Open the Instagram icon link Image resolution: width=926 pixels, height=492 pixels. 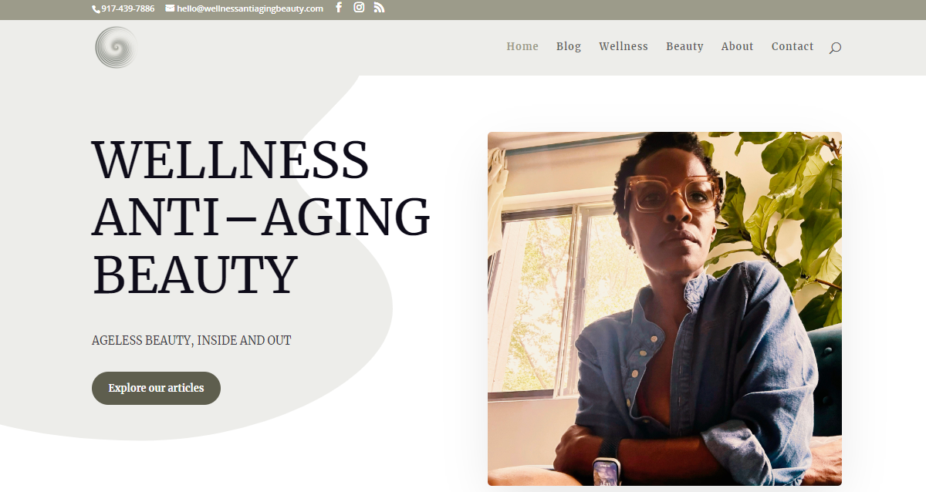click(359, 8)
